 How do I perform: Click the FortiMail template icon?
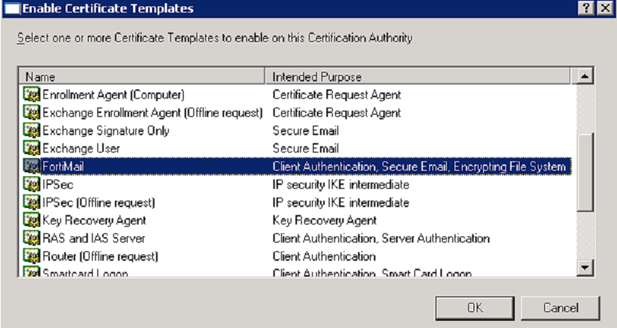(x=32, y=167)
